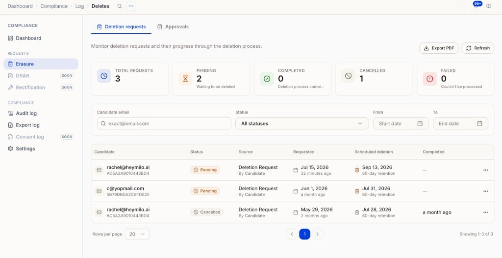The image size is (502, 258).
Task: Open Rows per page dropdown
Action: click(x=137, y=234)
